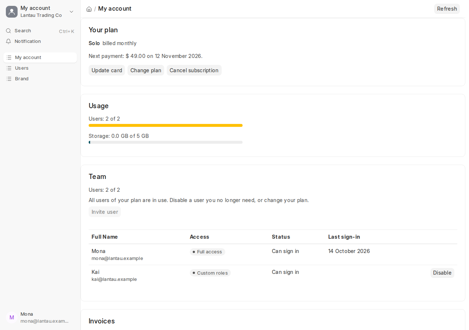Viewport: 469px width, 330px height.
Task: Click Access column header
Action: point(199,237)
